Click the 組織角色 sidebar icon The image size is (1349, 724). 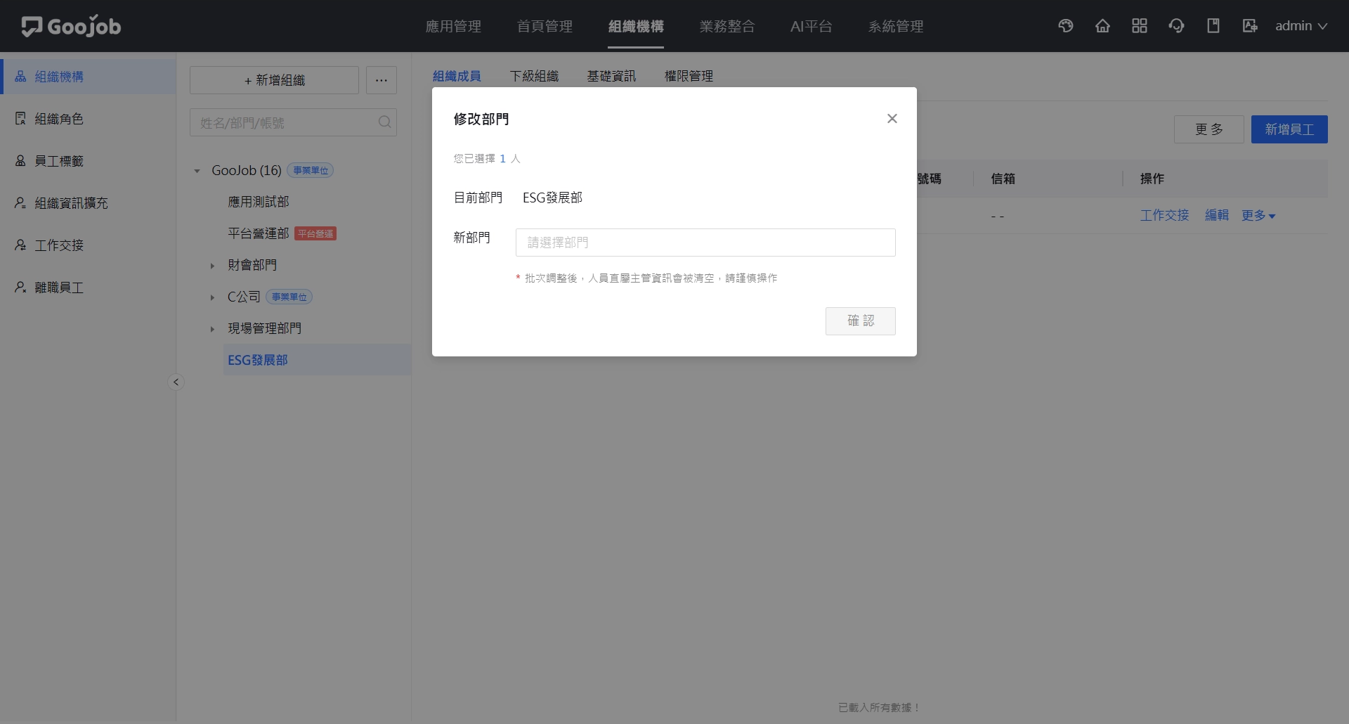click(x=20, y=119)
